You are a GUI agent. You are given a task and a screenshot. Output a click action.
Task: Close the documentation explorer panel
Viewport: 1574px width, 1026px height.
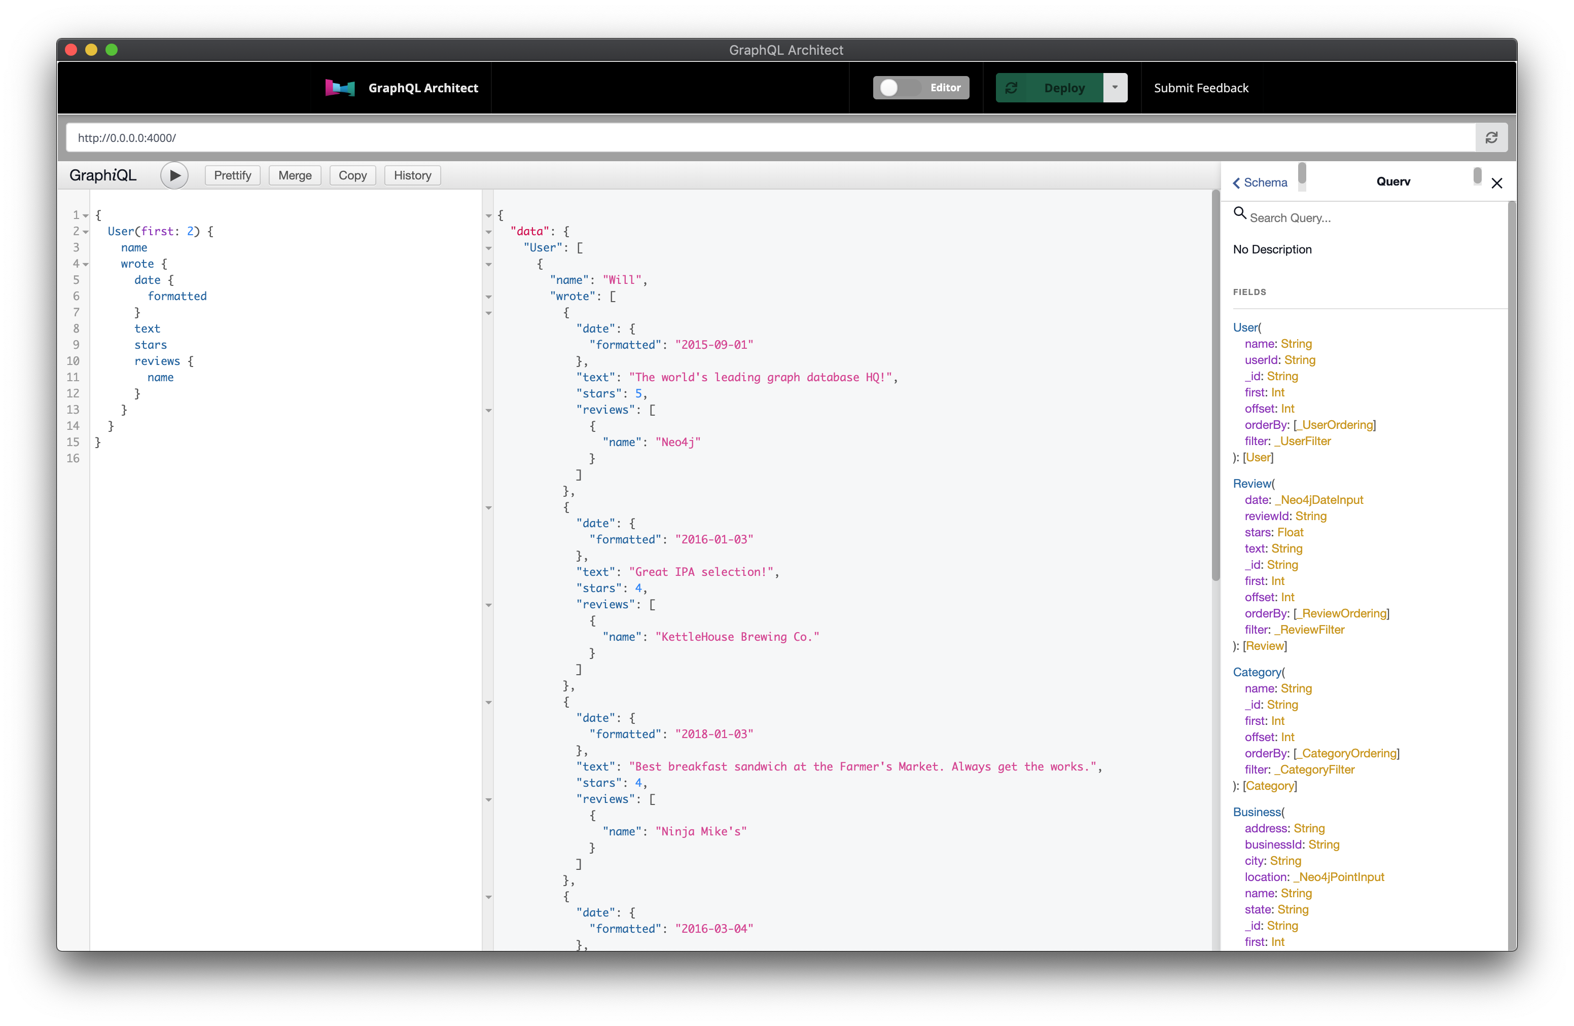click(1496, 183)
